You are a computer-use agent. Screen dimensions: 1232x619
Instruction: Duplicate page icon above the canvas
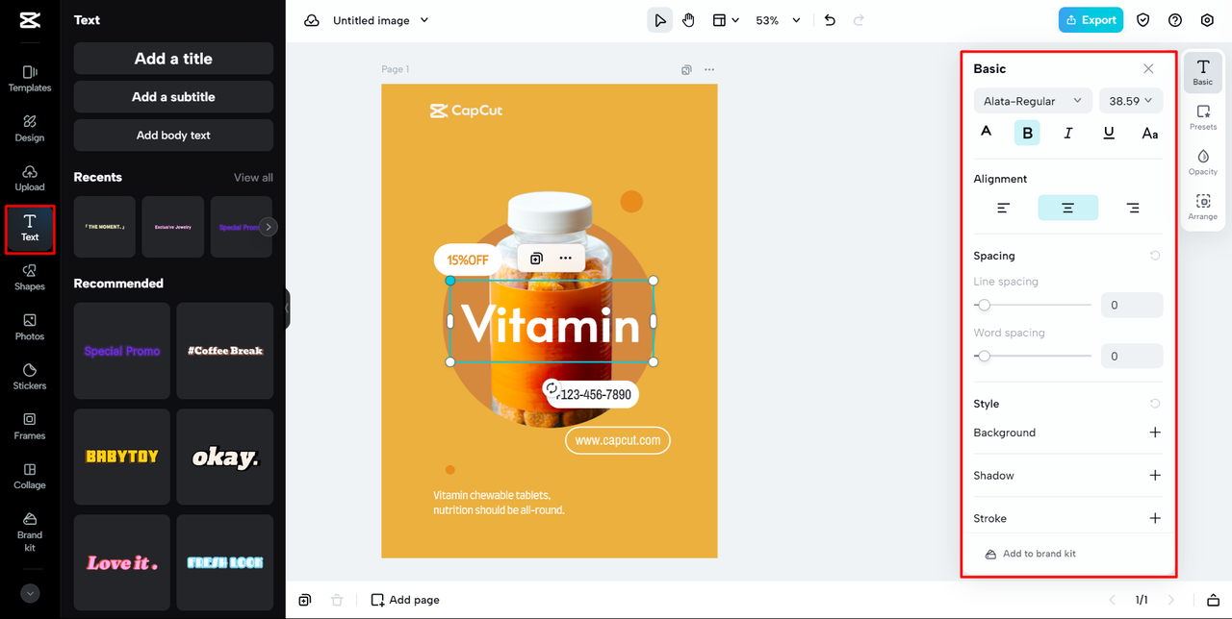[686, 69]
